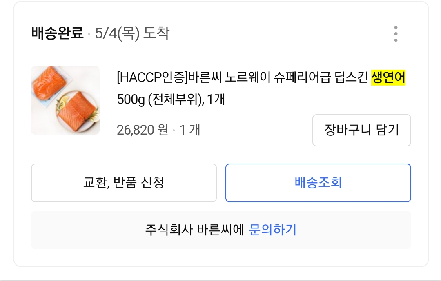Click the 배송완료 status heading

click(x=57, y=33)
